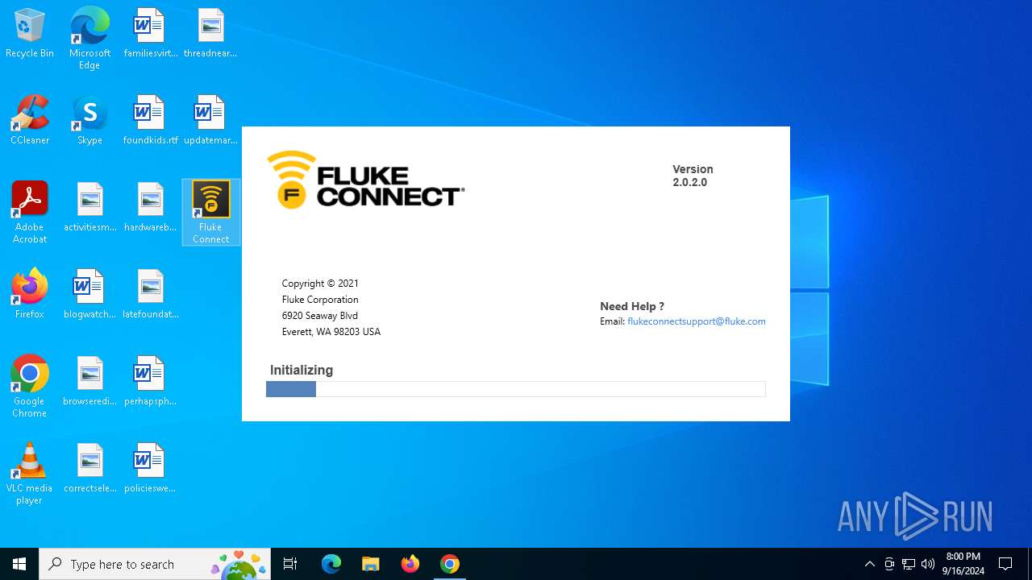Select the threadnear... image file icon
1032x580 pixels.
[x=210, y=34]
